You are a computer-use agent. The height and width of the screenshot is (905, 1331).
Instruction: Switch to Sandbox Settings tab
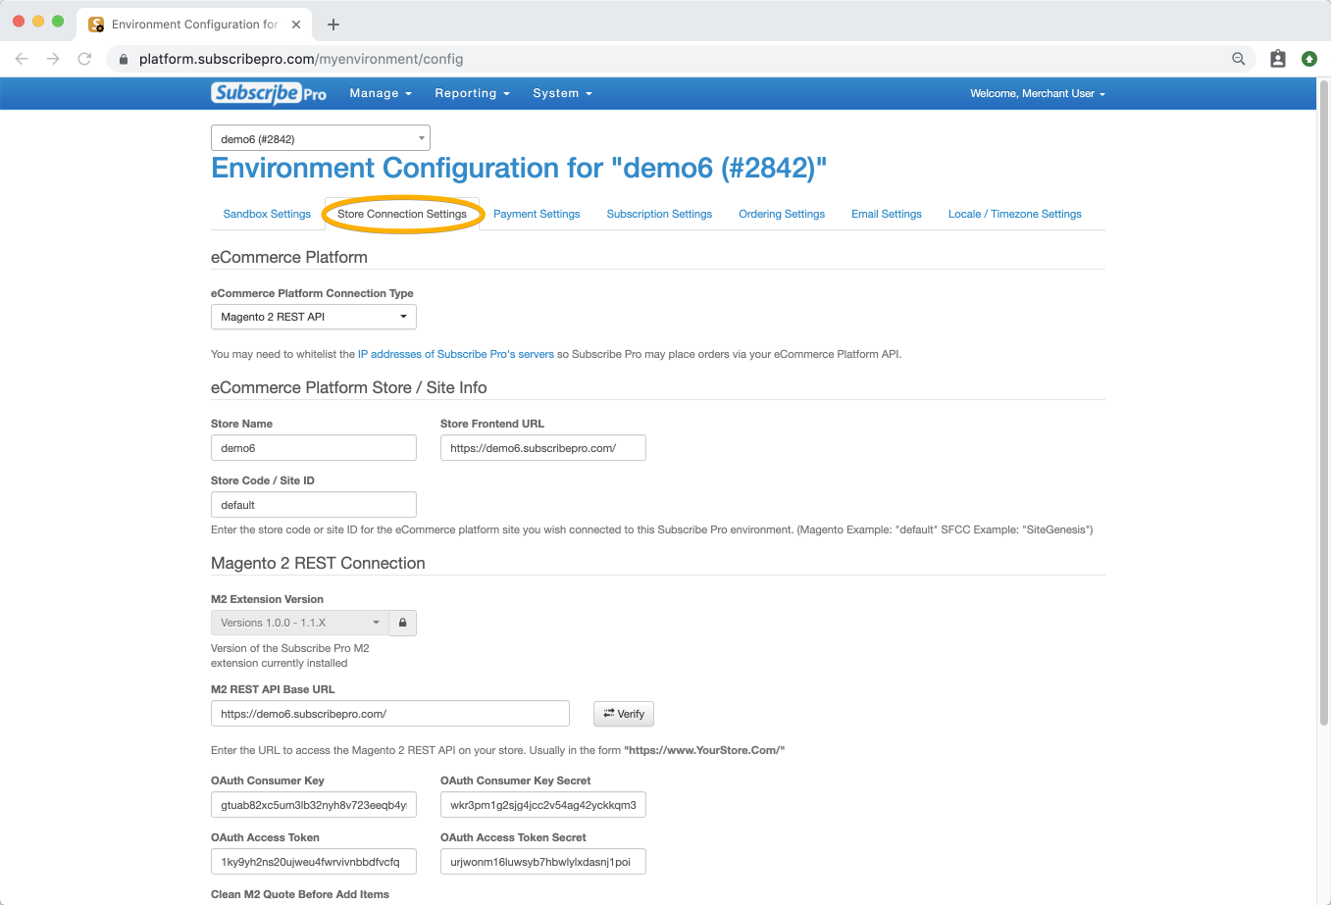(x=267, y=214)
